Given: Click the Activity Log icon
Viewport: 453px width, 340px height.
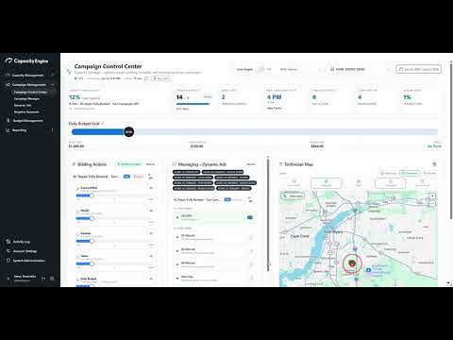Looking at the screenshot, I should coord(8,242).
